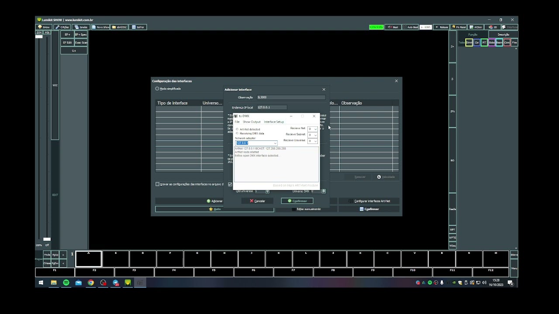Click Configurar interfaces Art-Net button
This screenshot has width=559, height=314.
369,201
